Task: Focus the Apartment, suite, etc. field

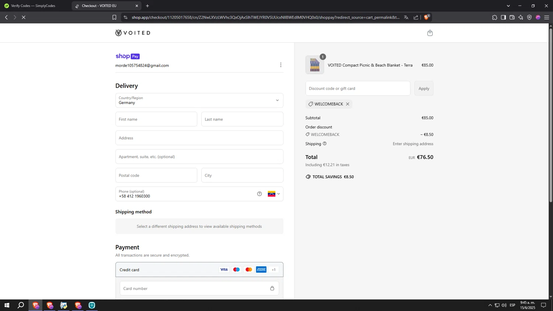Action: 199,157
